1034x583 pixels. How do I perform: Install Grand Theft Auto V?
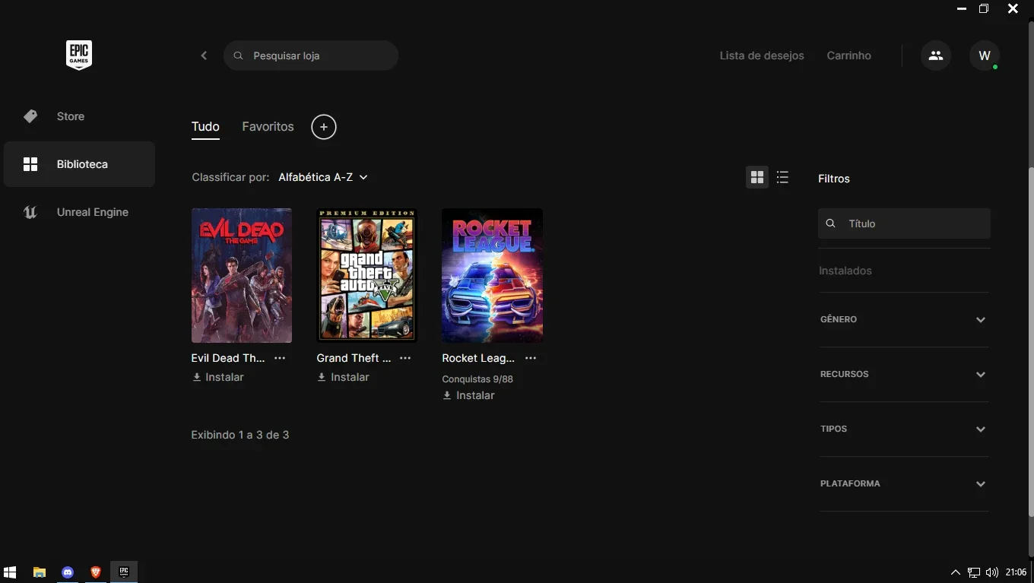pyautogui.click(x=344, y=377)
